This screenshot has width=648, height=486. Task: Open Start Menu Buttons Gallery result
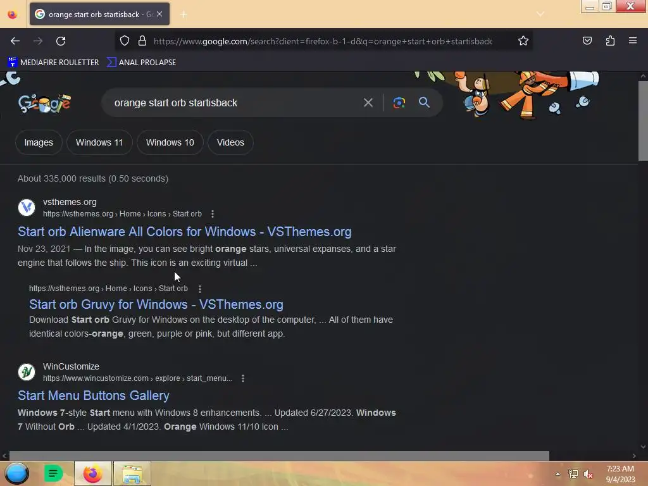click(94, 396)
